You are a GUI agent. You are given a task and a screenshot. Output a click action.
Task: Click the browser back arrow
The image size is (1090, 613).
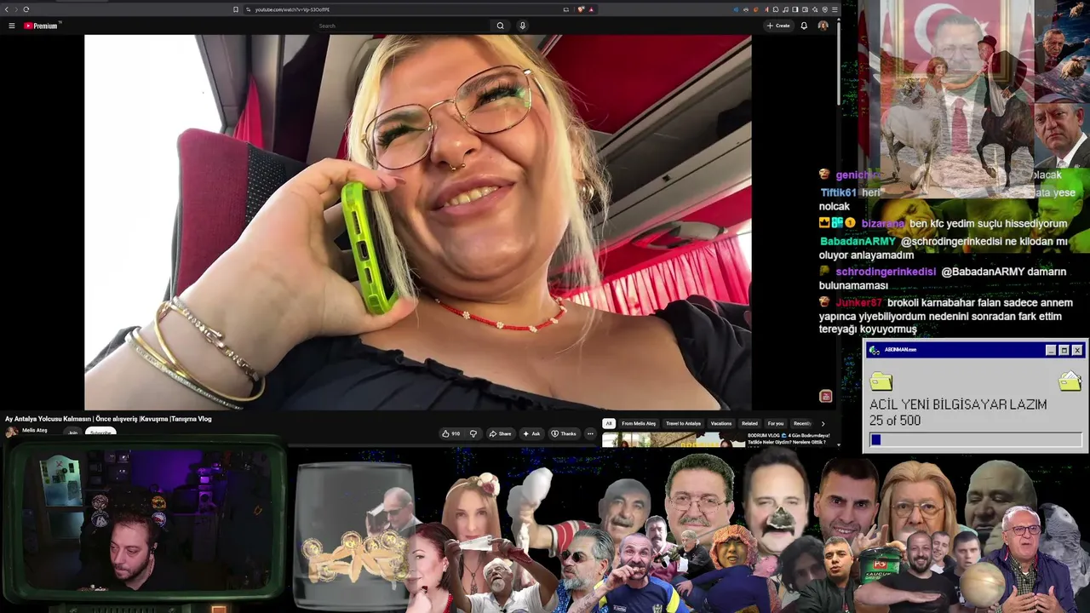pyautogui.click(x=6, y=9)
